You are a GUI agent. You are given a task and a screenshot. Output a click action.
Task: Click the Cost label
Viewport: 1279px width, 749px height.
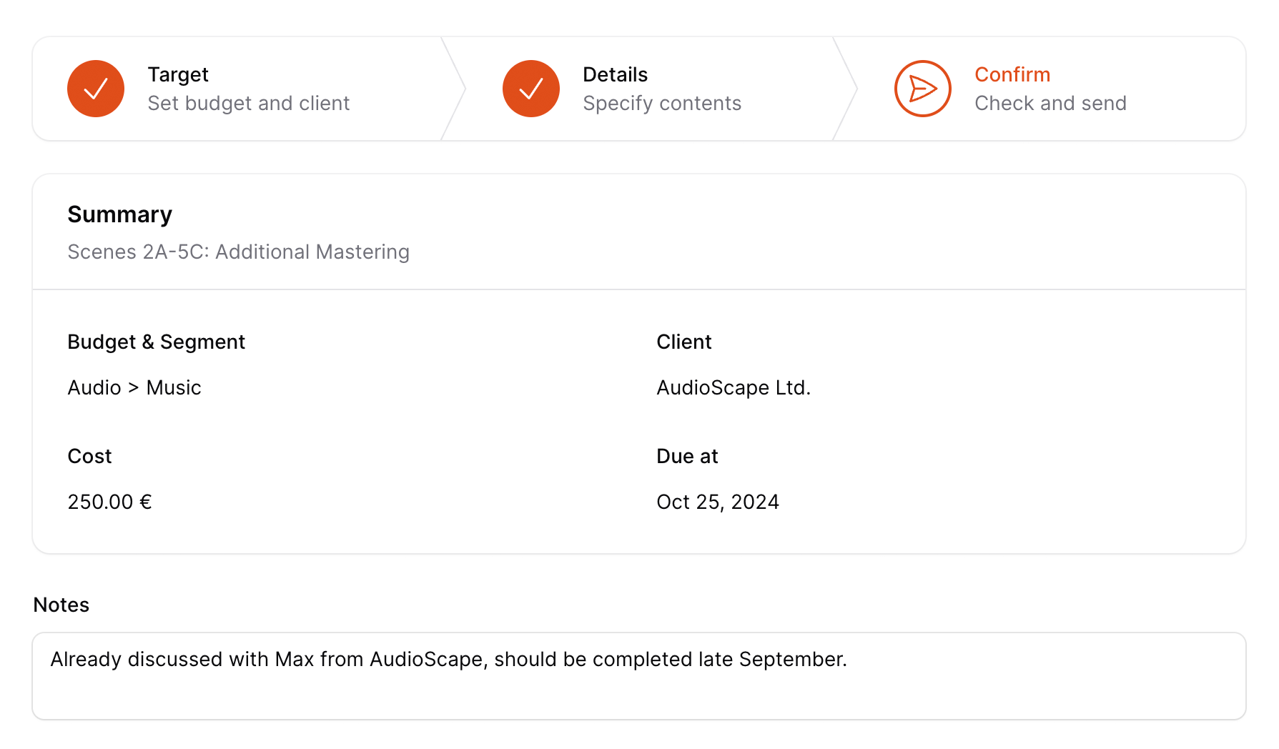point(89,456)
